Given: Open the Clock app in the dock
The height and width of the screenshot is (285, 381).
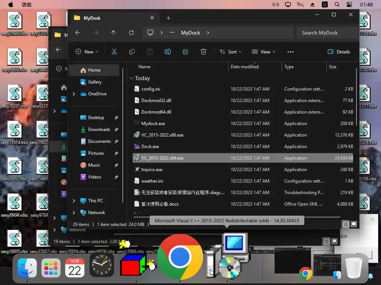Looking at the screenshot, I should [x=102, y=265].
